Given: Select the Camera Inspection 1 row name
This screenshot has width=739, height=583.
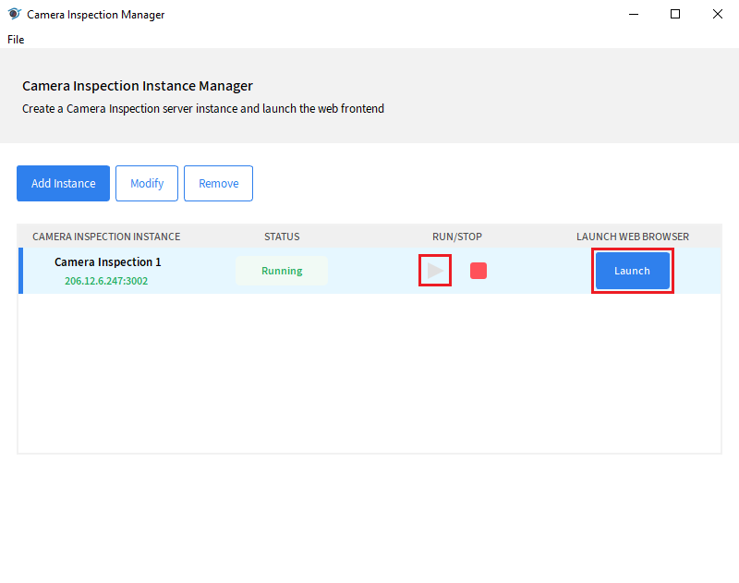Looking at the screenshot, I should coord(107,262).
